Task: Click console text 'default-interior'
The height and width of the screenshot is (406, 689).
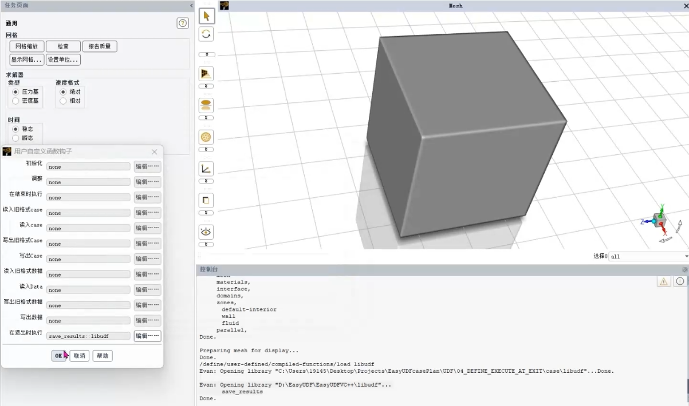Action: 249,309
